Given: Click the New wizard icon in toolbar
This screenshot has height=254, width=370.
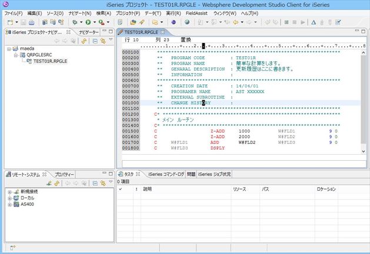Looking at the screenshot, I should pyautogui.click(x=10, y=22).
